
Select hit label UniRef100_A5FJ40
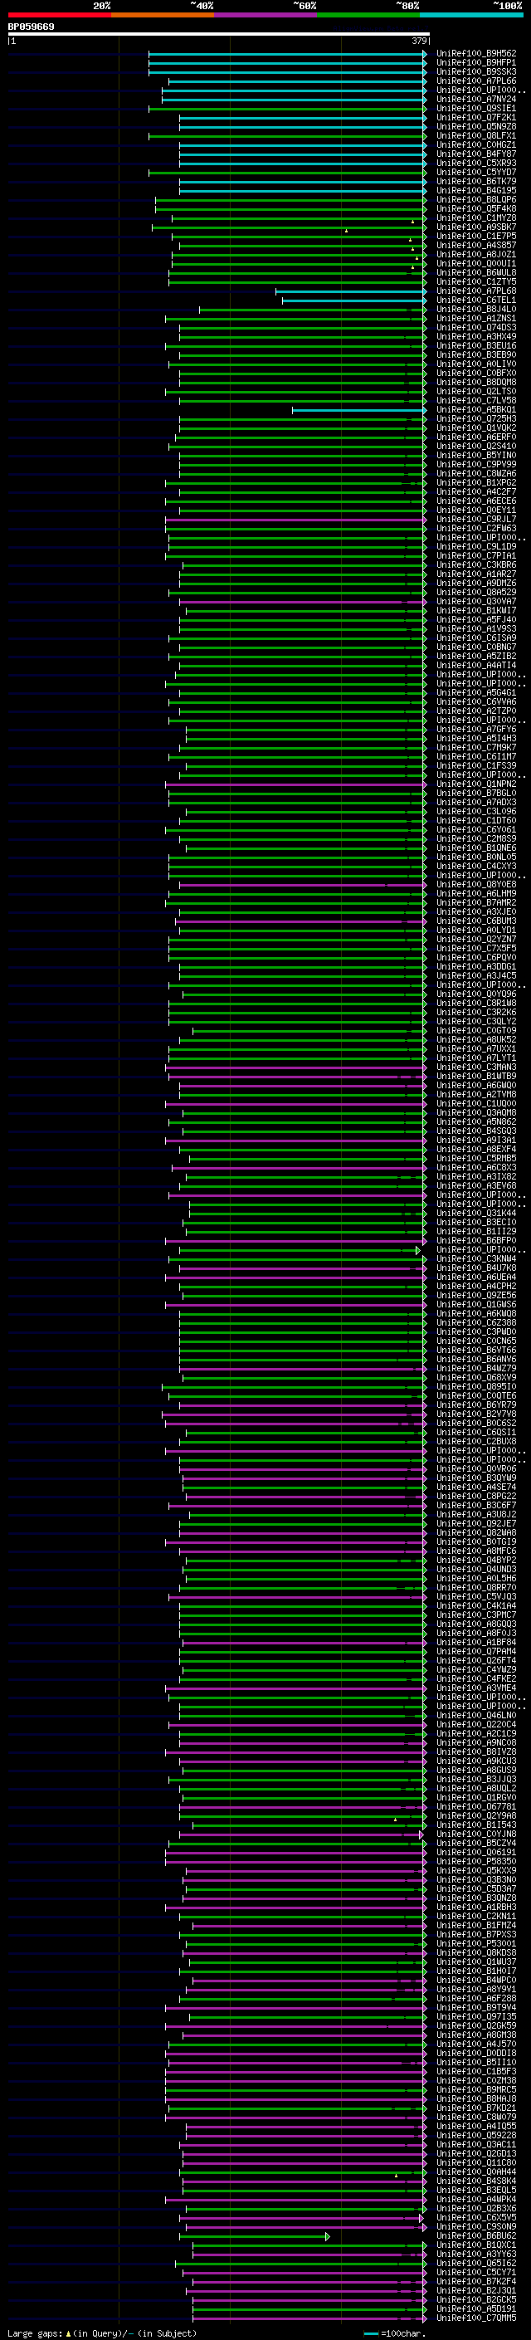[475, 619]
